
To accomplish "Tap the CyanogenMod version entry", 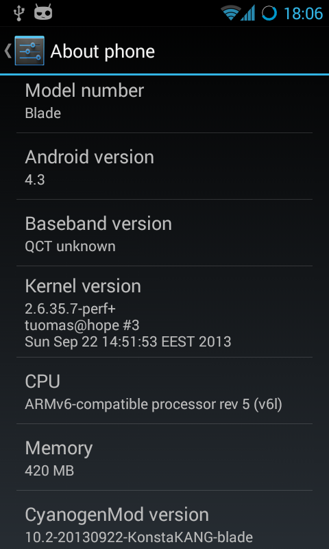I will (x=164, y=520).
